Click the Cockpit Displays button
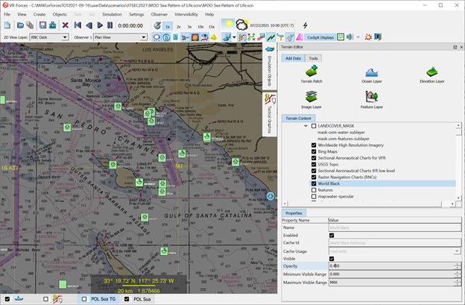 [x=320, y=37]
